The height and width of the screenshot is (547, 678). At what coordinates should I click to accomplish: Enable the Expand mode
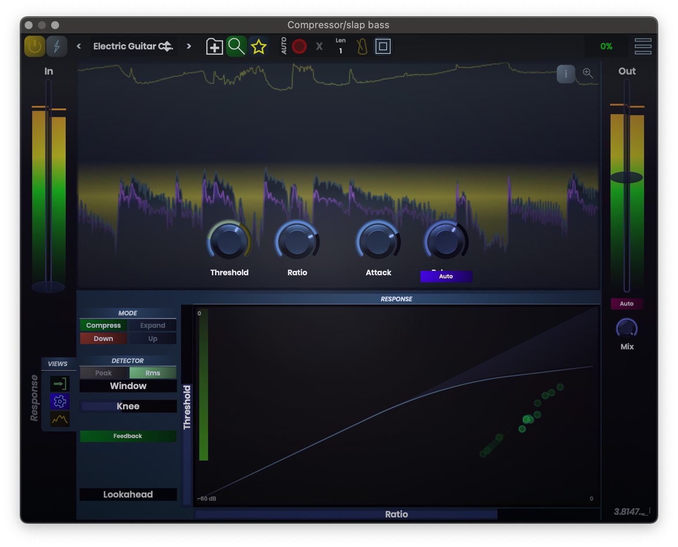tap(153, 325)
